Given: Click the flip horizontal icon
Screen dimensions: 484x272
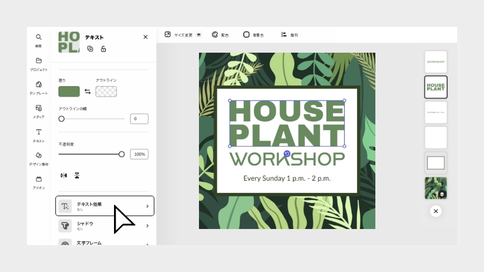Looking at the screenshot, I should tap(63, 175).
